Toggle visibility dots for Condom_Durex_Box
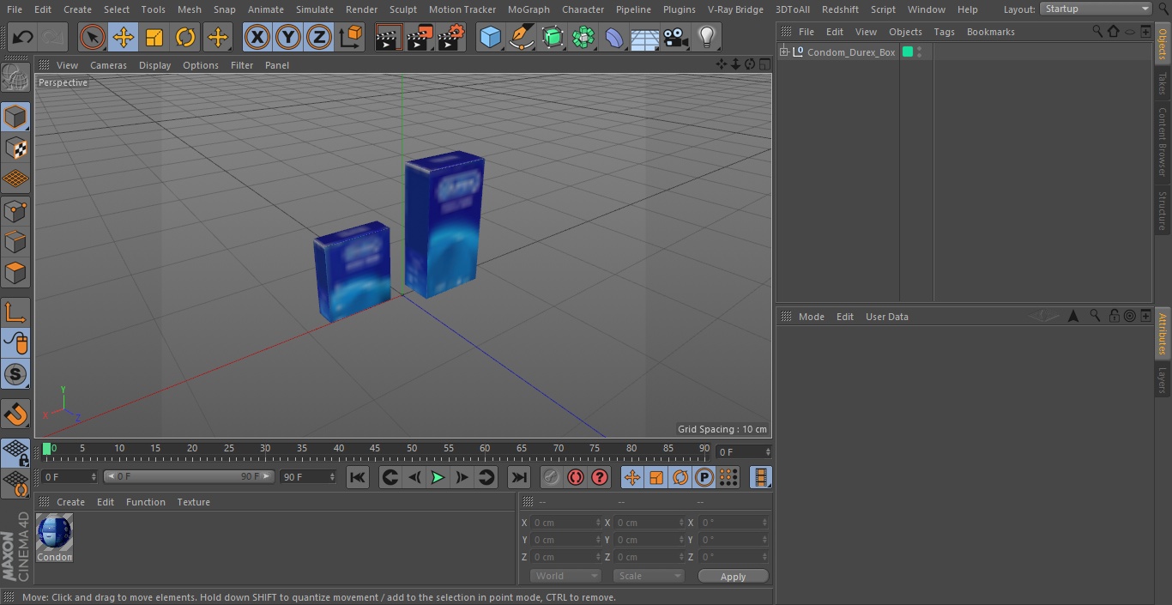 919,52
